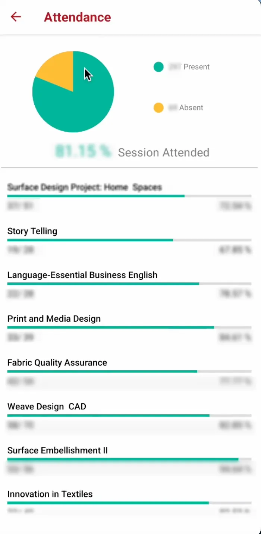The image size is (261, 534).
Task: Click the yellow Absent legend dot
Action: coord(158,107)
